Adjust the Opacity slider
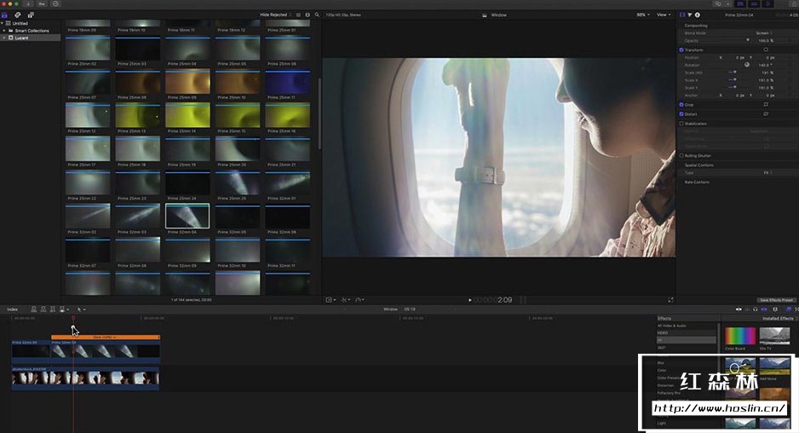This screenshot has width=799, height=433. click(748, 40)
